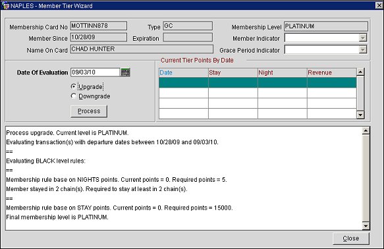384x249 pixels.
Task: Click tier points table scroll down arrow
Action: point(360,115)
